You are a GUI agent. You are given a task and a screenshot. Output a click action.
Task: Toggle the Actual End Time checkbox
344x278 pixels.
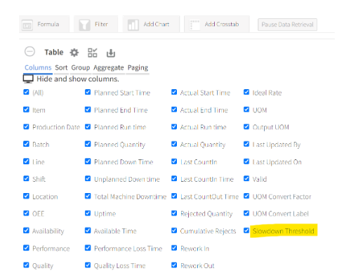point(174,110)
